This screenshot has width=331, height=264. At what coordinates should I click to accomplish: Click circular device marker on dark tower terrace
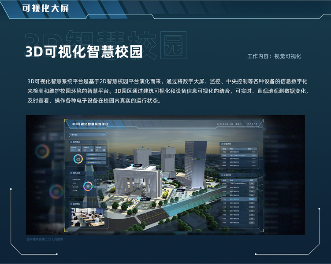pyautogui.click(x=201, y=157)
